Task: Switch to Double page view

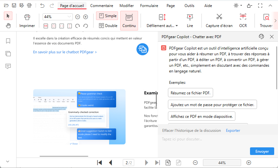Action: pyautogui.click(x=108, y=26)
